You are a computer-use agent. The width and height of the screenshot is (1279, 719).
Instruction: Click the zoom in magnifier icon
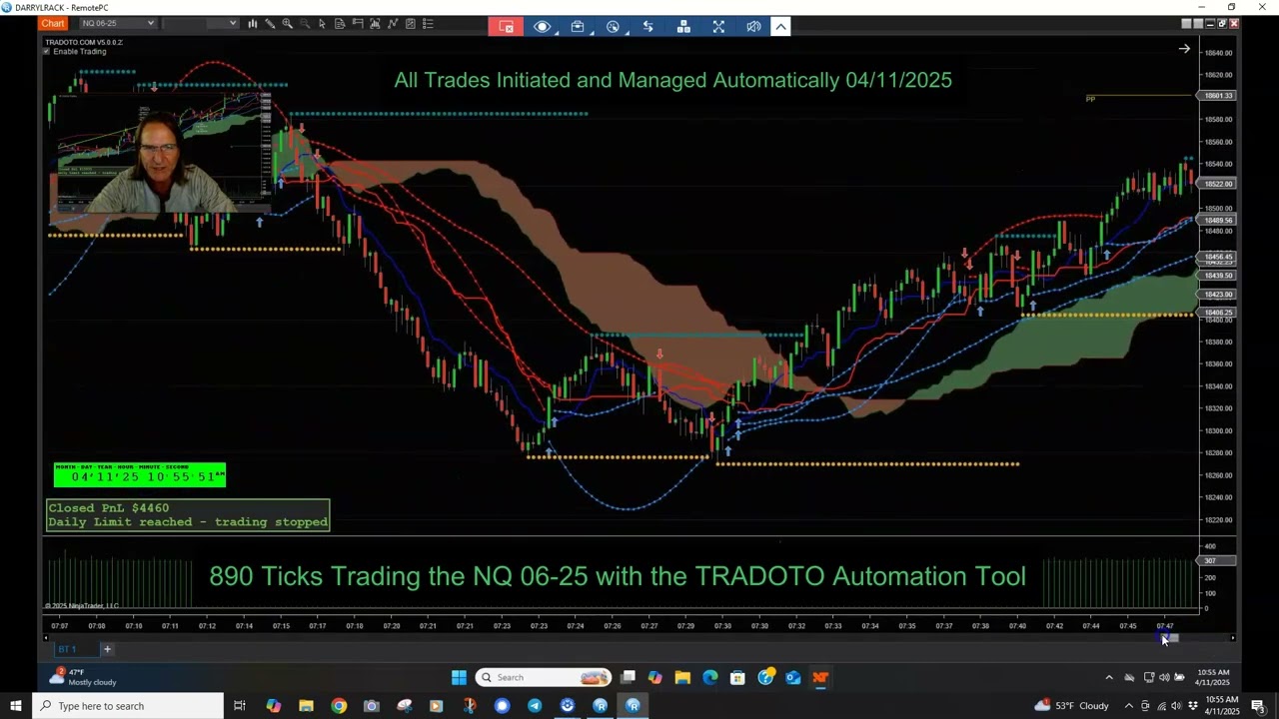point(287,23)
